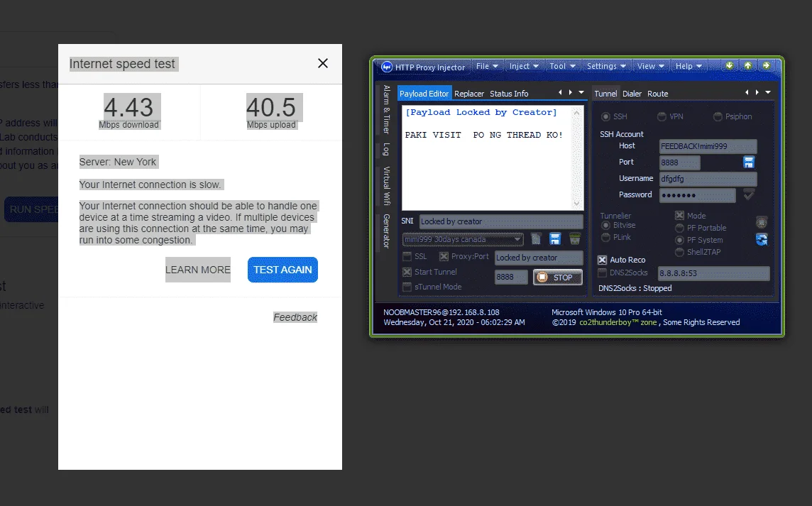
Task: Open the Settings menu dropdown
Action: click(x=606, y=66)
